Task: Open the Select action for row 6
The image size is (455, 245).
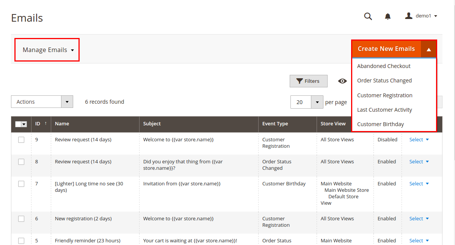Action: pyautogui.click(x=419, y=219)
